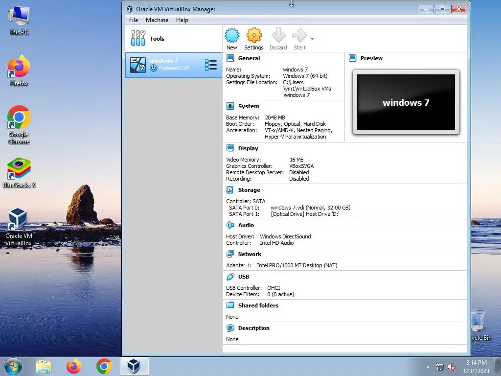Image resolution: width=501 pixels, height=376 pixels.
Task: Open the Shared folders heading link
Action: point(258,305)
